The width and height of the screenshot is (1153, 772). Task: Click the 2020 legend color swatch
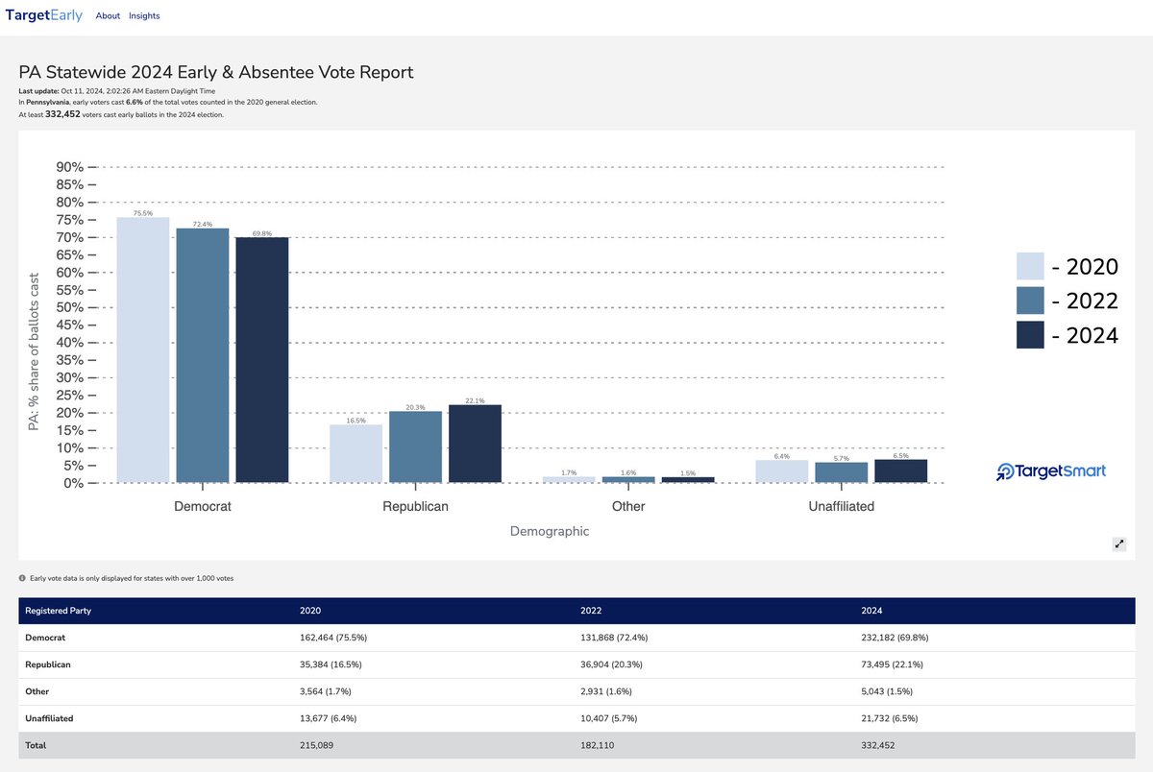pyautogui.click(x=1030, y=267)
